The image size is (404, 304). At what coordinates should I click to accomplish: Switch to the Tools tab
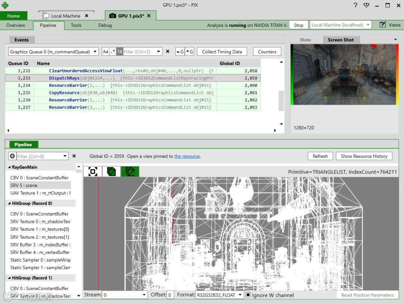tap(76, 25)
